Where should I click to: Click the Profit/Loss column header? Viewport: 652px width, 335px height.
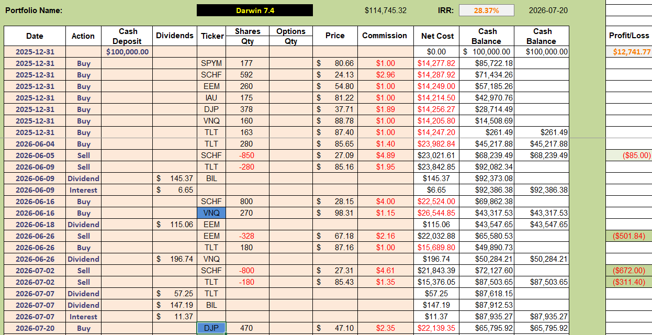[629, 36]
